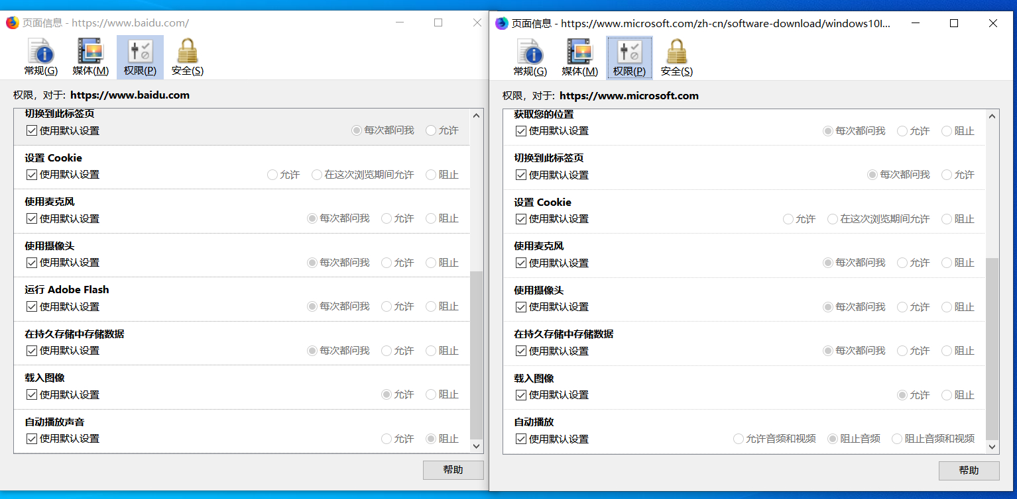The image size is (1017, 499).
Task: Uncheck default setting for 获取您的位置
Action: pos(520,131)
